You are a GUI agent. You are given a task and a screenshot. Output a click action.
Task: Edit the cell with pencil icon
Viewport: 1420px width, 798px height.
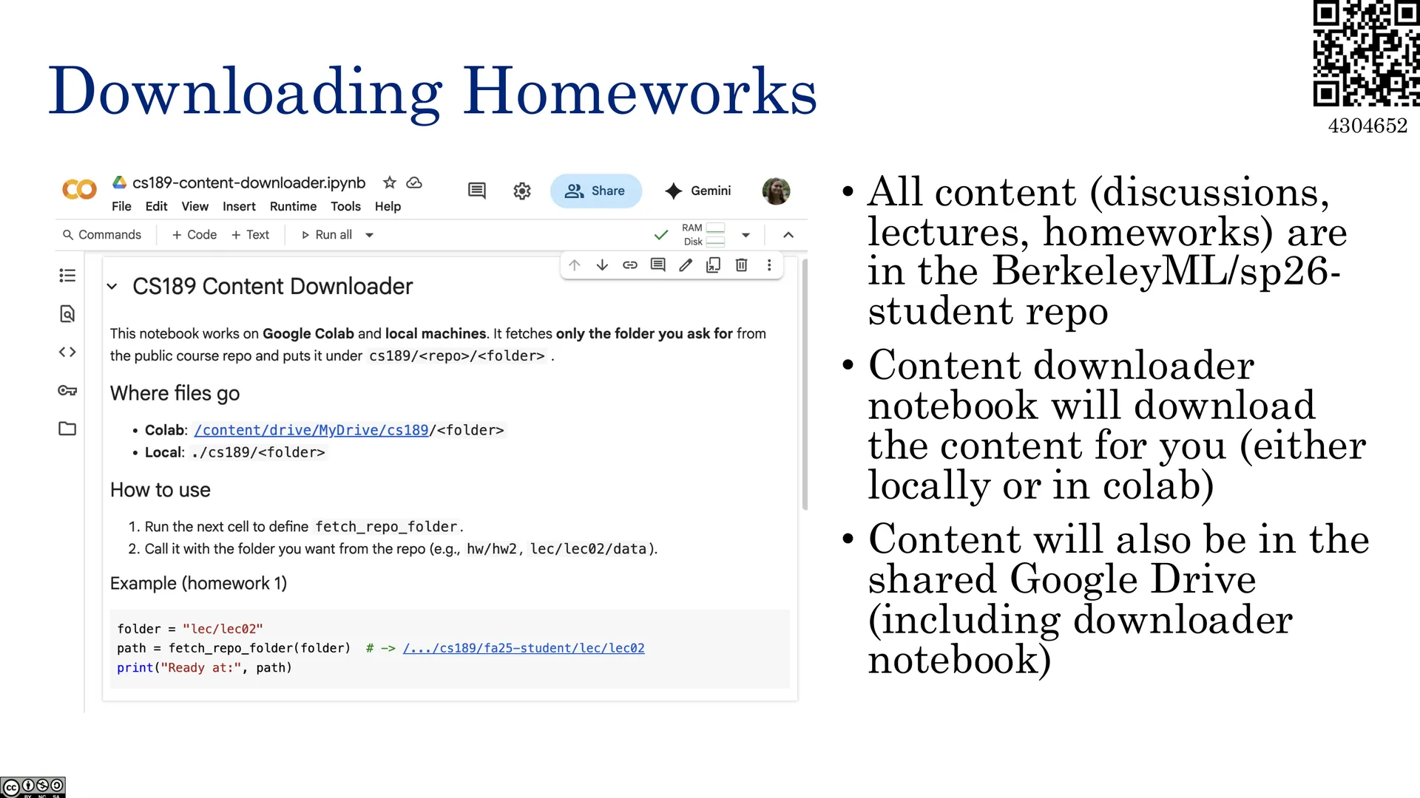686,265
